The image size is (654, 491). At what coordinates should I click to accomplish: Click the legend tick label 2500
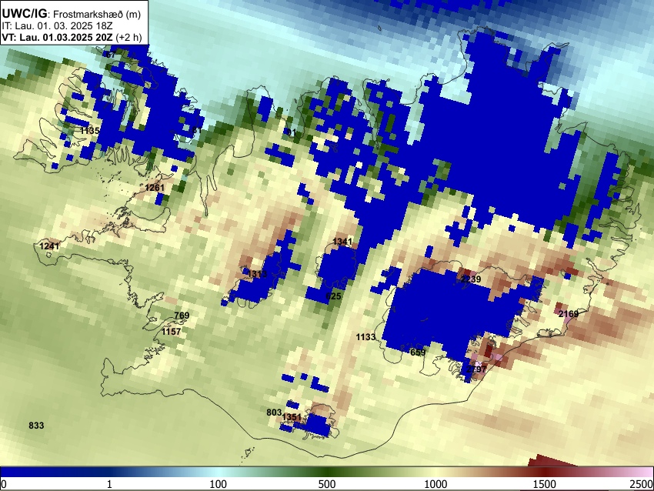click(x=642, y=484)
